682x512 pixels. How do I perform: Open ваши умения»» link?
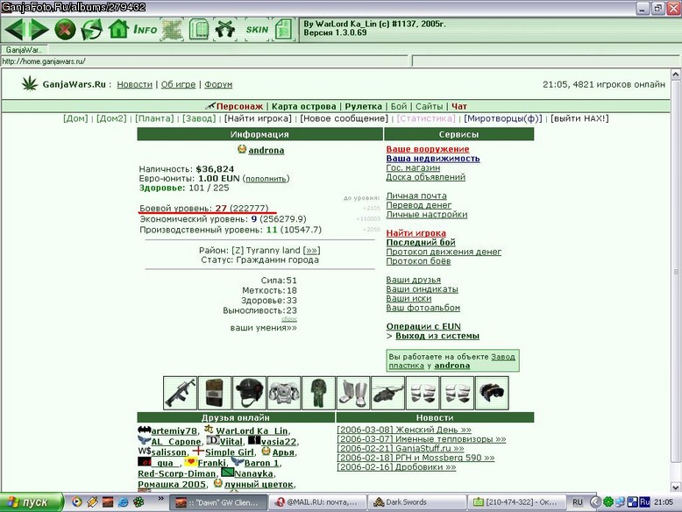click(x=263, y=328)
